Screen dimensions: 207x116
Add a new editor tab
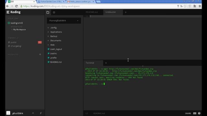[x=126, y=12]
